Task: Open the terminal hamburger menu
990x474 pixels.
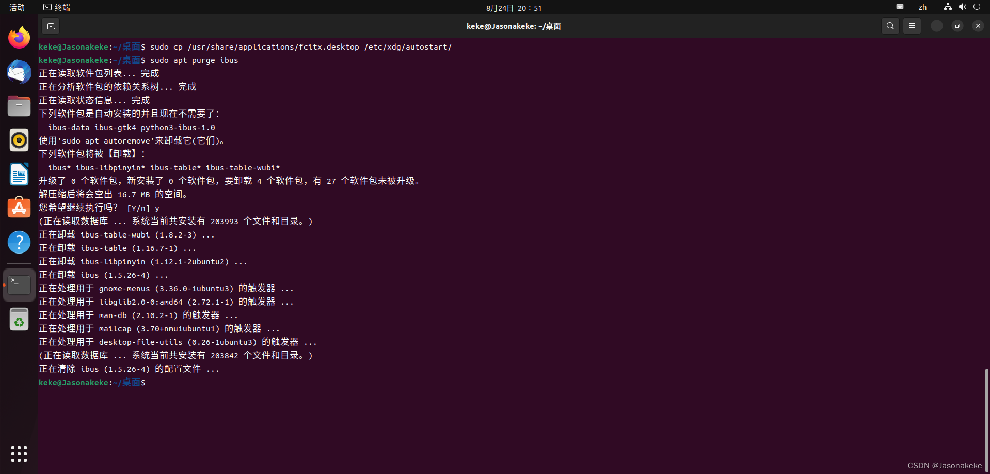Action: point(912,25)
